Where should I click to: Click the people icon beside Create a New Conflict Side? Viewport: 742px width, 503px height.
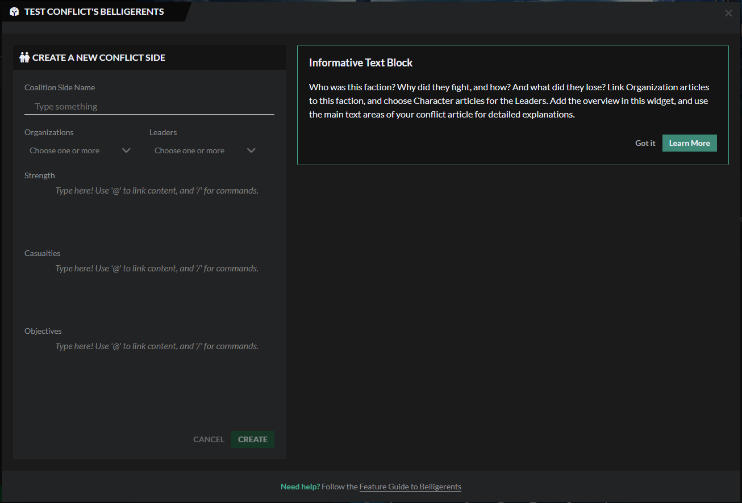[24, 57]
